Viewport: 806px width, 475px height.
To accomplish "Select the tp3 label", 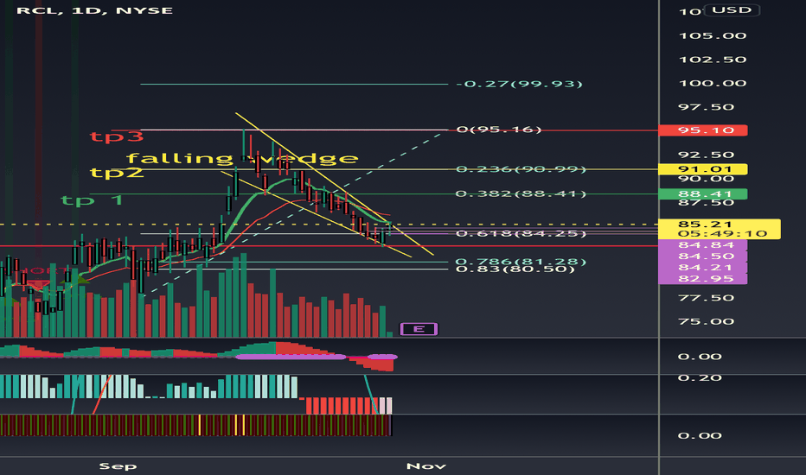I will [x=117, y=136].
